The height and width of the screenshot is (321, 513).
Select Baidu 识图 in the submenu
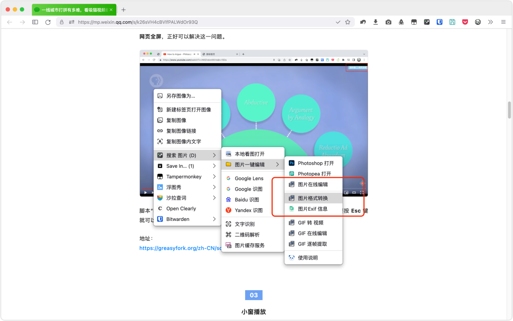[x=253, y=200]
